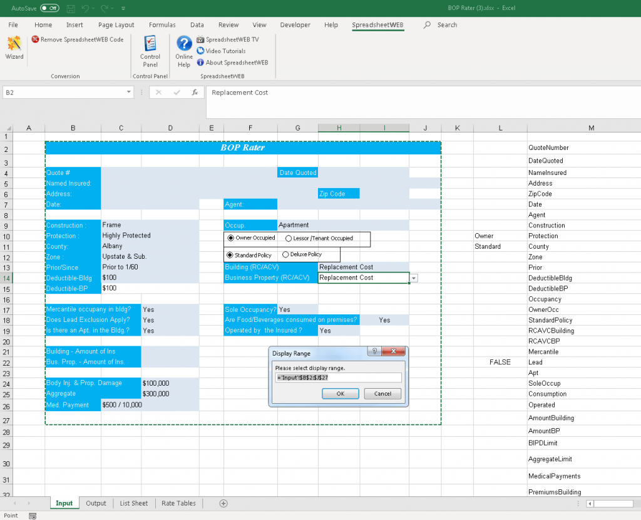Image resolution: width=641 pixels, height=520 pixels.
Task: Open the Redo history dropdown arrow
Action: (x=113, y=8)
